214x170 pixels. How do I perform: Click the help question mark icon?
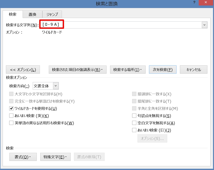pos(194,2)
